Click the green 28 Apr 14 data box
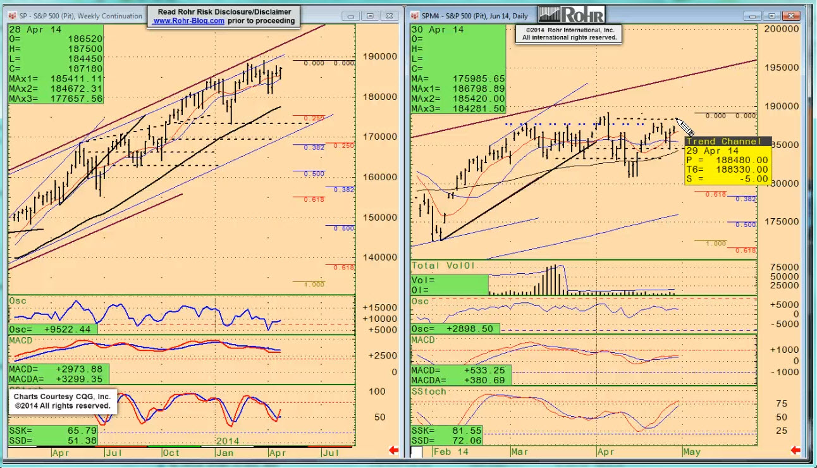817x468 pixels. click(56, 64)
